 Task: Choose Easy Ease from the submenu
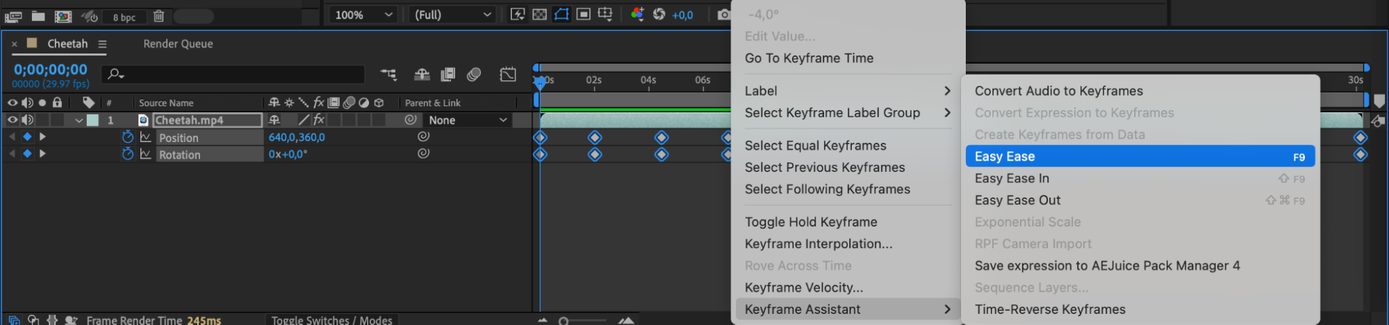tap(1140, 157)
